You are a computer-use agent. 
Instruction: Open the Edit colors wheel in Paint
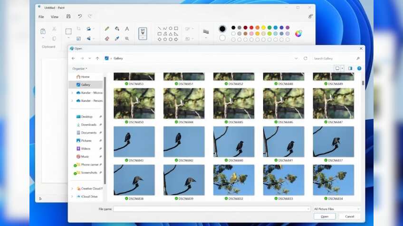click(298, 33)
